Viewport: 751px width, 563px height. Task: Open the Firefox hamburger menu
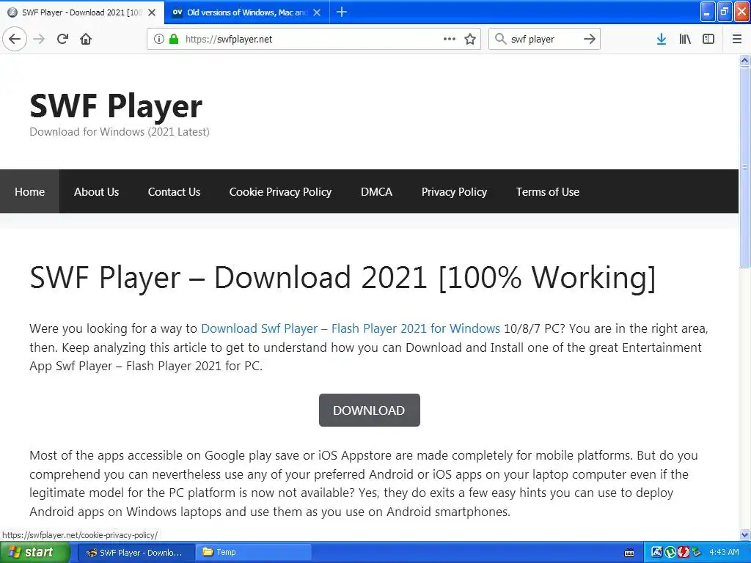click(737, 39)
